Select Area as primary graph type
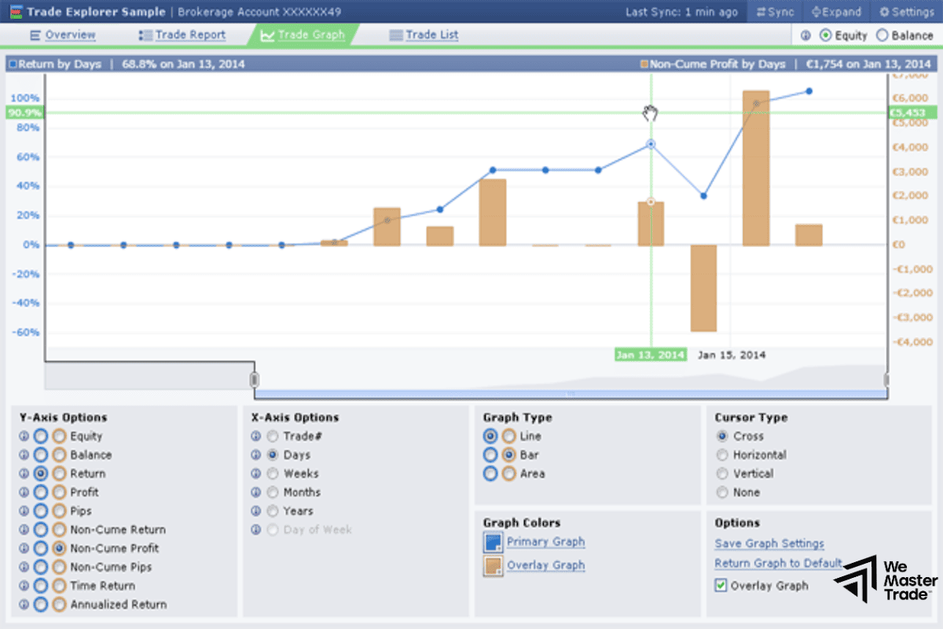 [x=490, y=473]
